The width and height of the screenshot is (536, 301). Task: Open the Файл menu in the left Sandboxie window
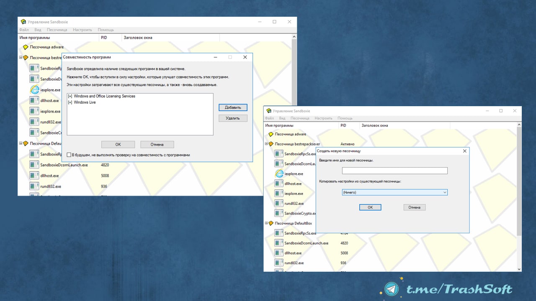coord(24,30)
